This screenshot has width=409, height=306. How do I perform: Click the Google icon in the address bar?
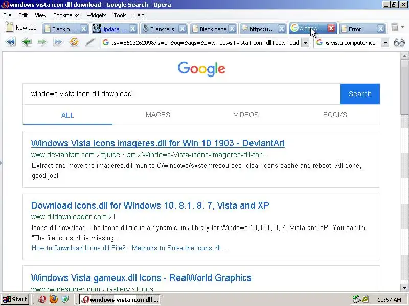tap(106, 43)
